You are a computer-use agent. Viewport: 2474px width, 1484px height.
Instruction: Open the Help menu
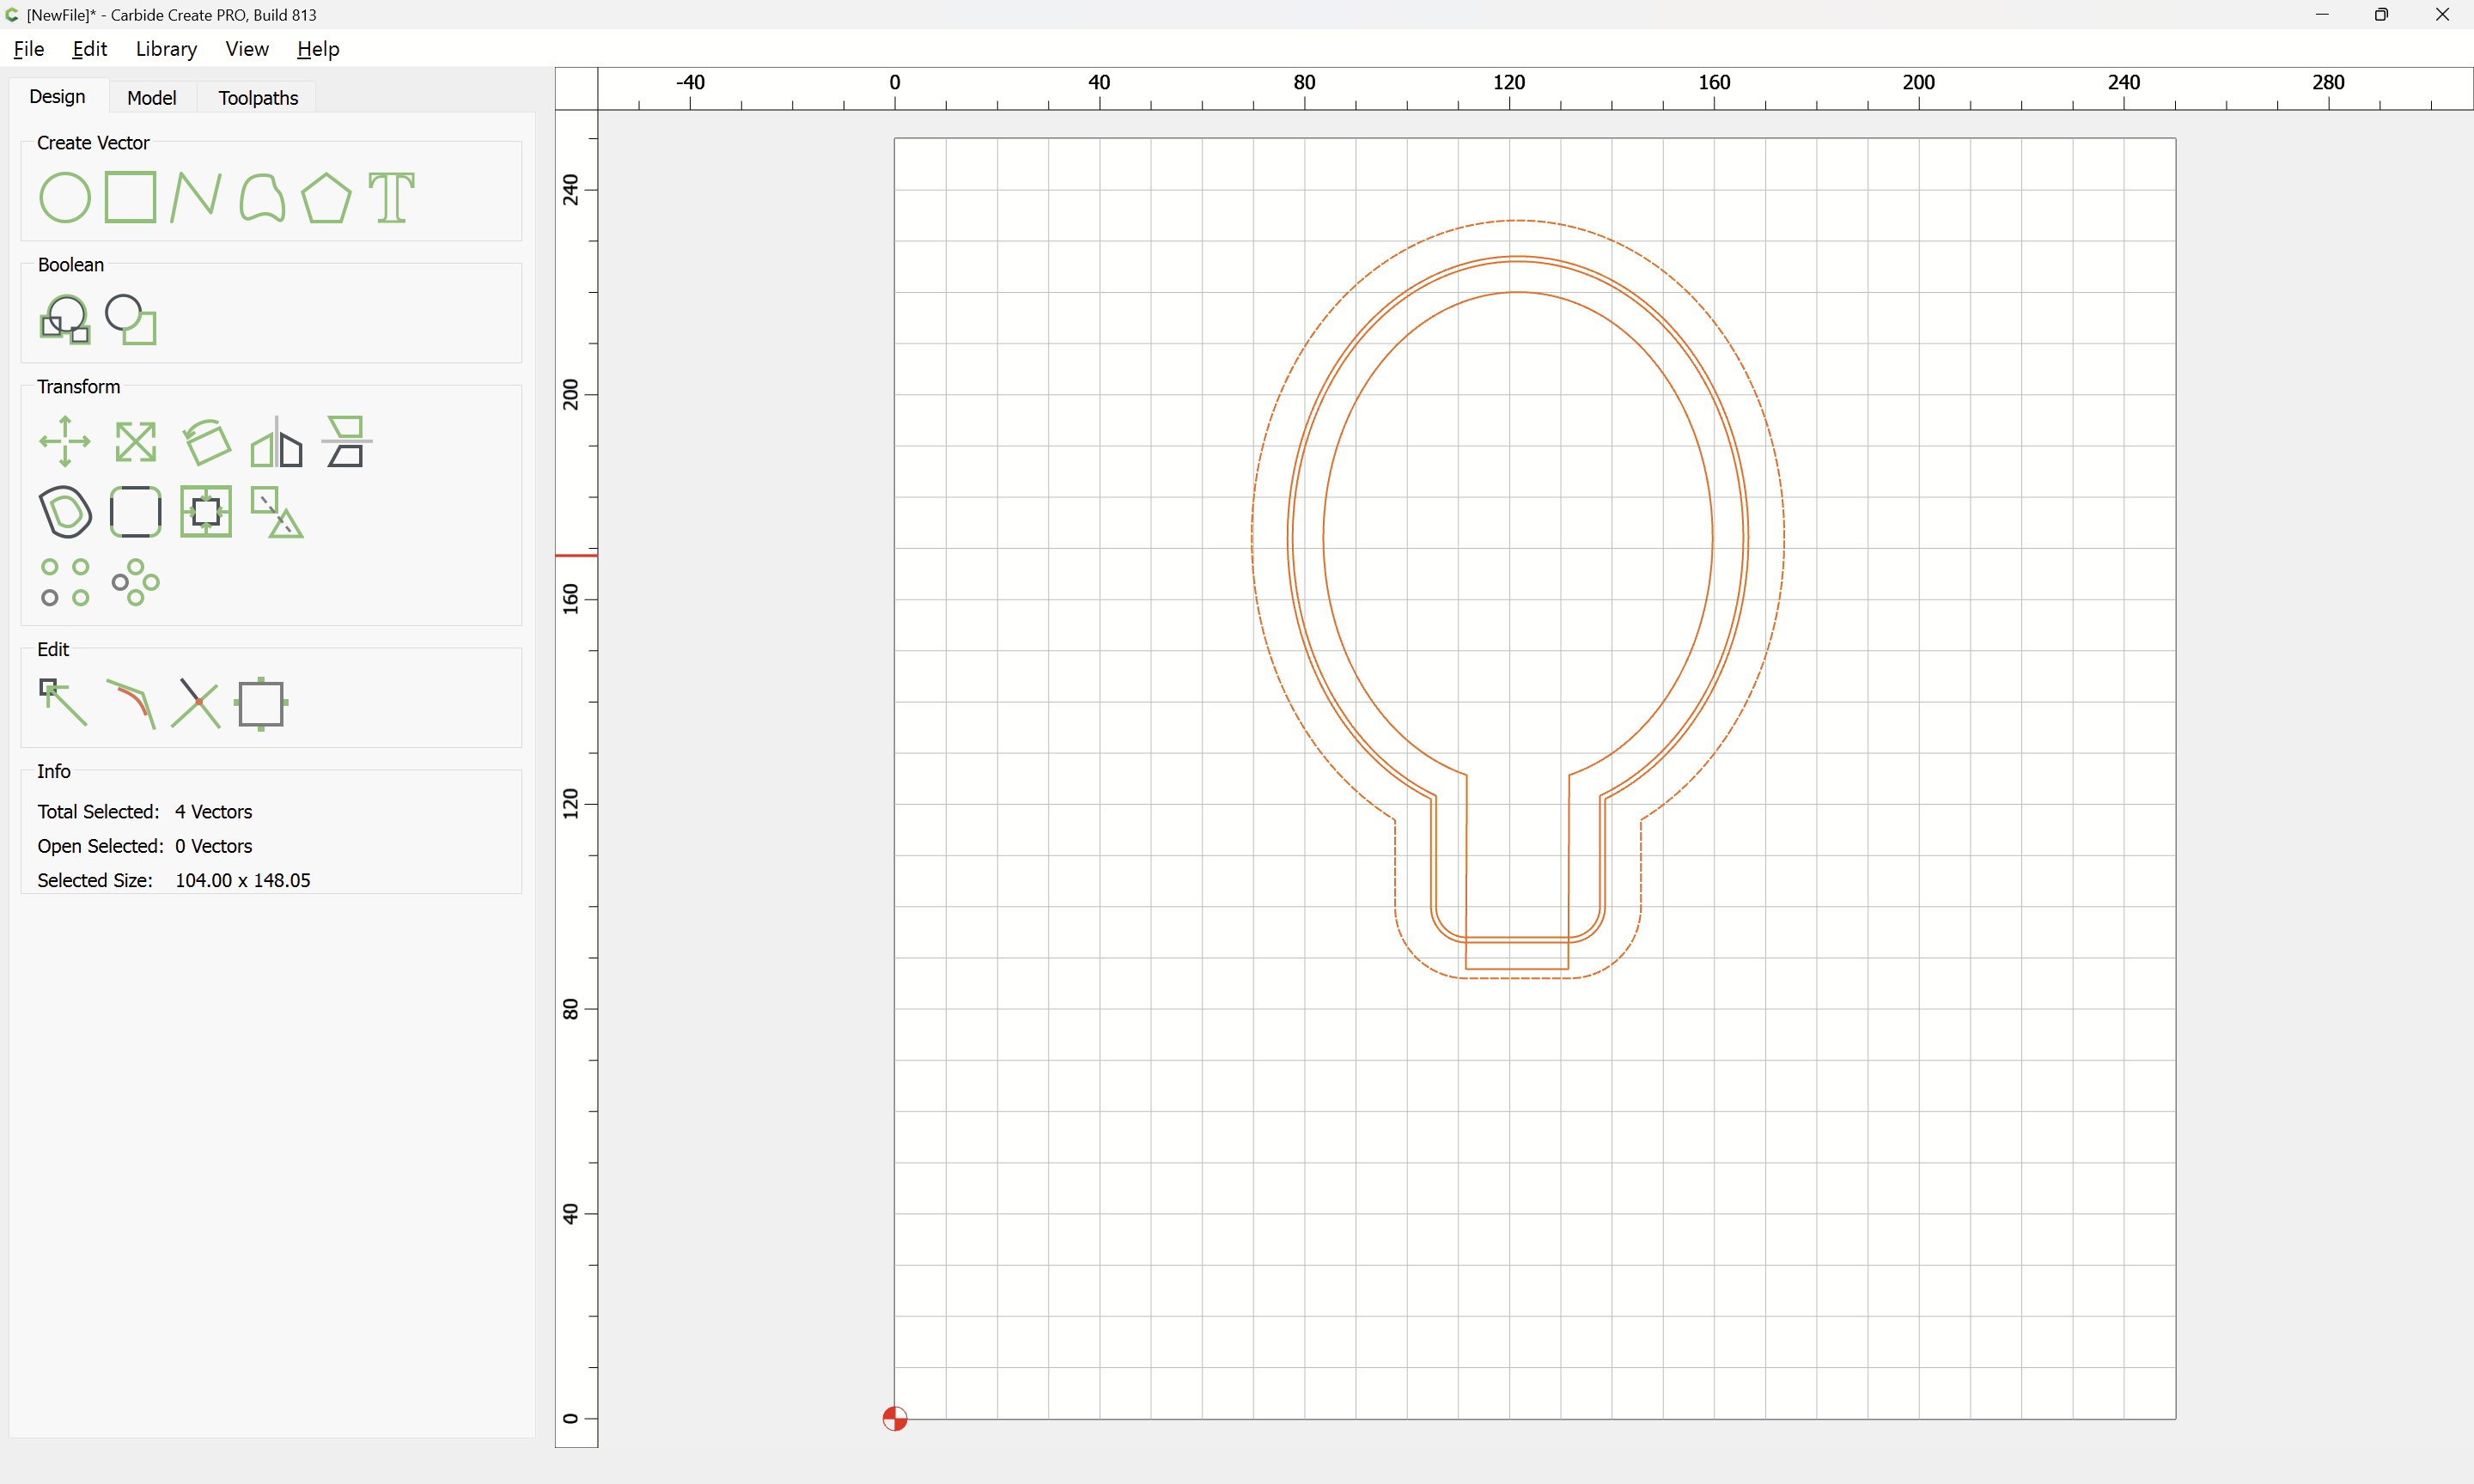(x=318, y=48)
